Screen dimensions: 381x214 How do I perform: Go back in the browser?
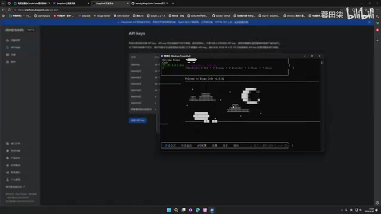pyautogui.click(x=3, y=10)
